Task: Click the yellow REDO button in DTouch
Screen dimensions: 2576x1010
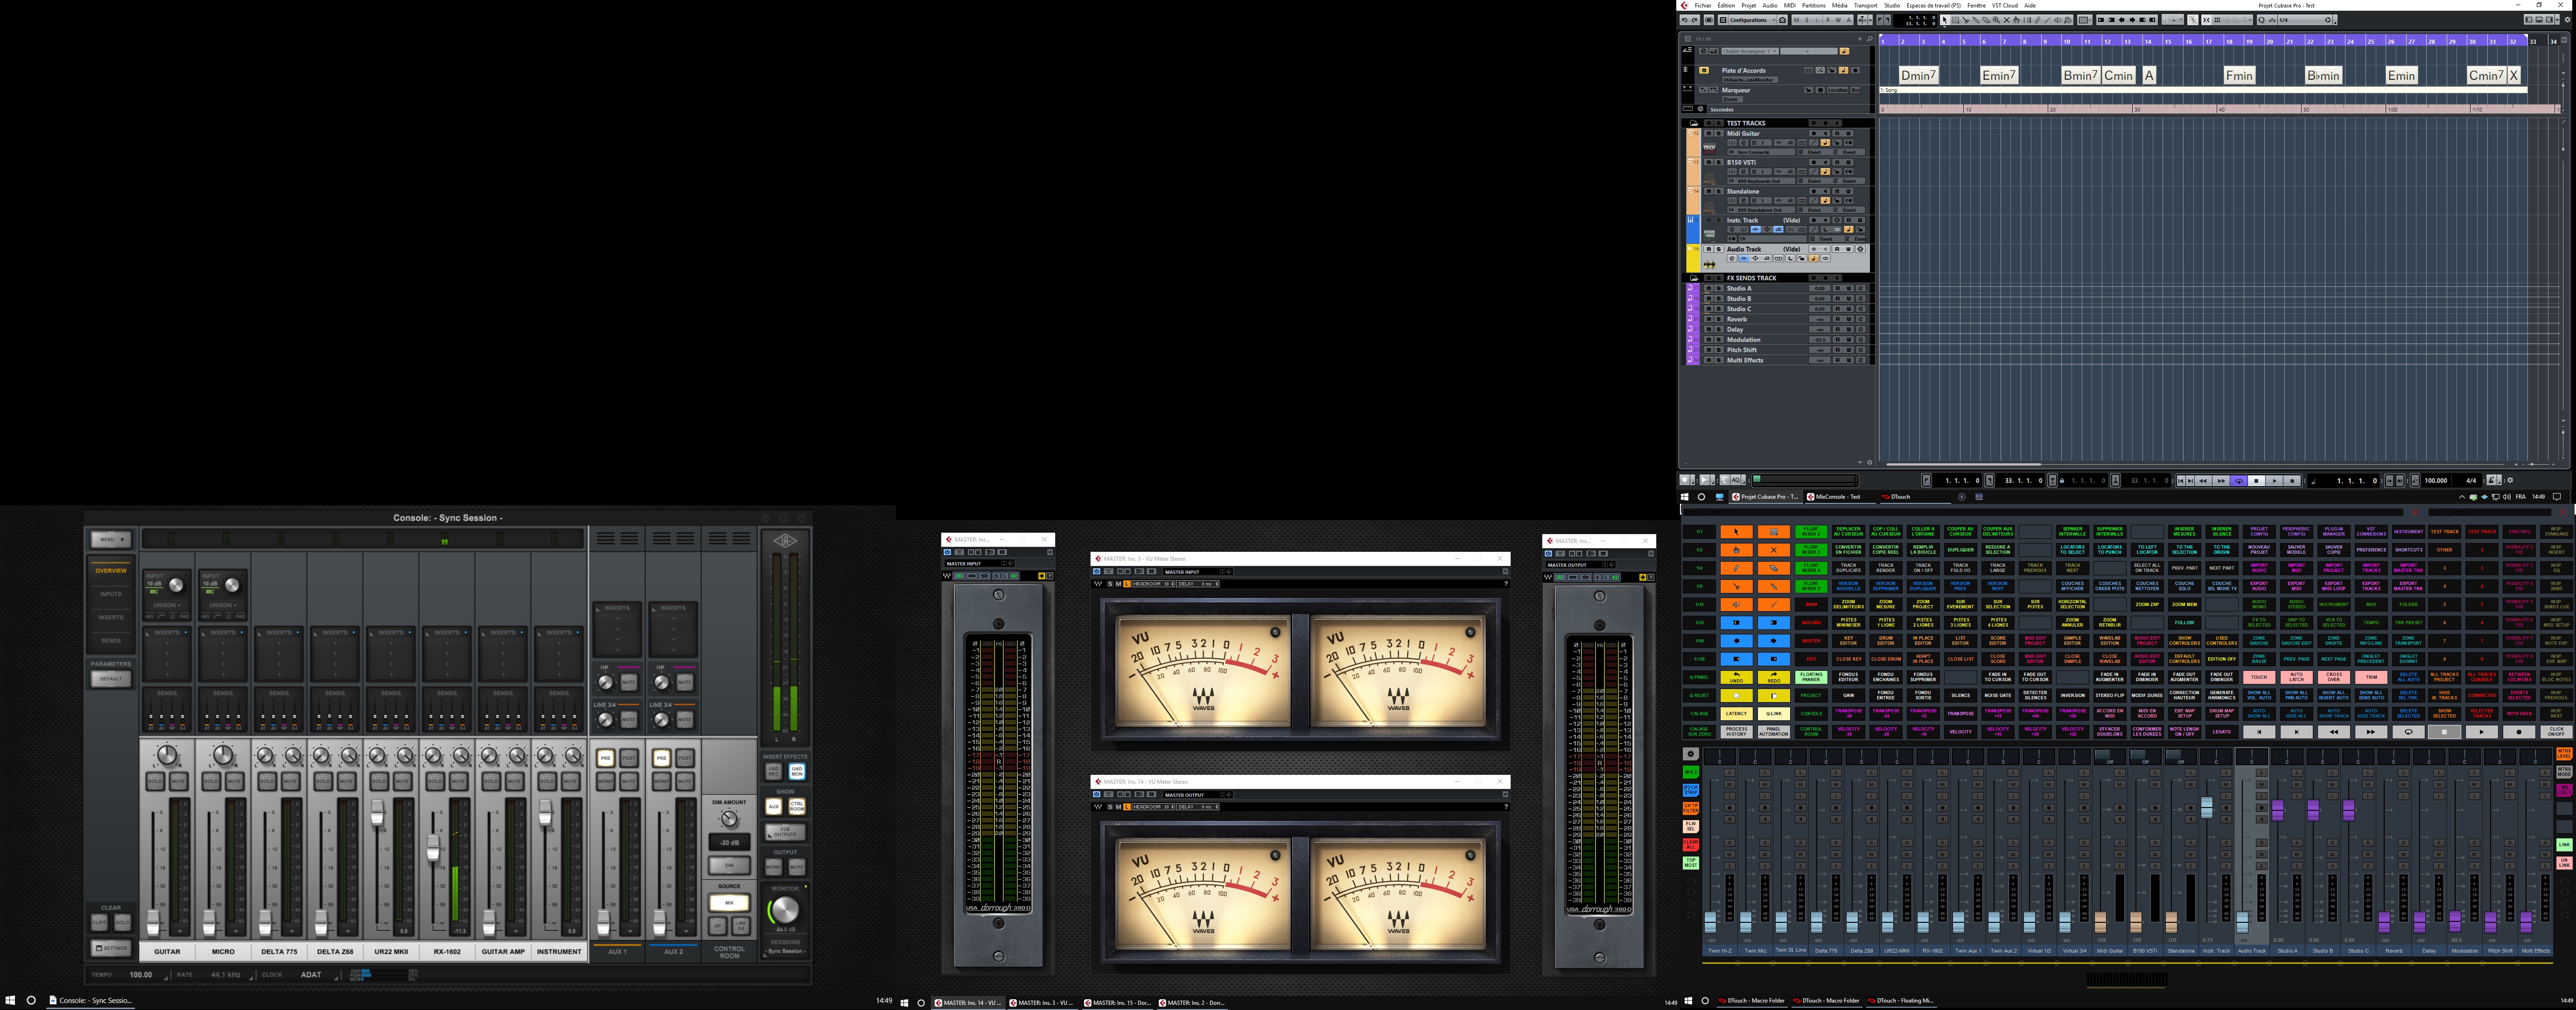Action: (x=1774, y=677)
